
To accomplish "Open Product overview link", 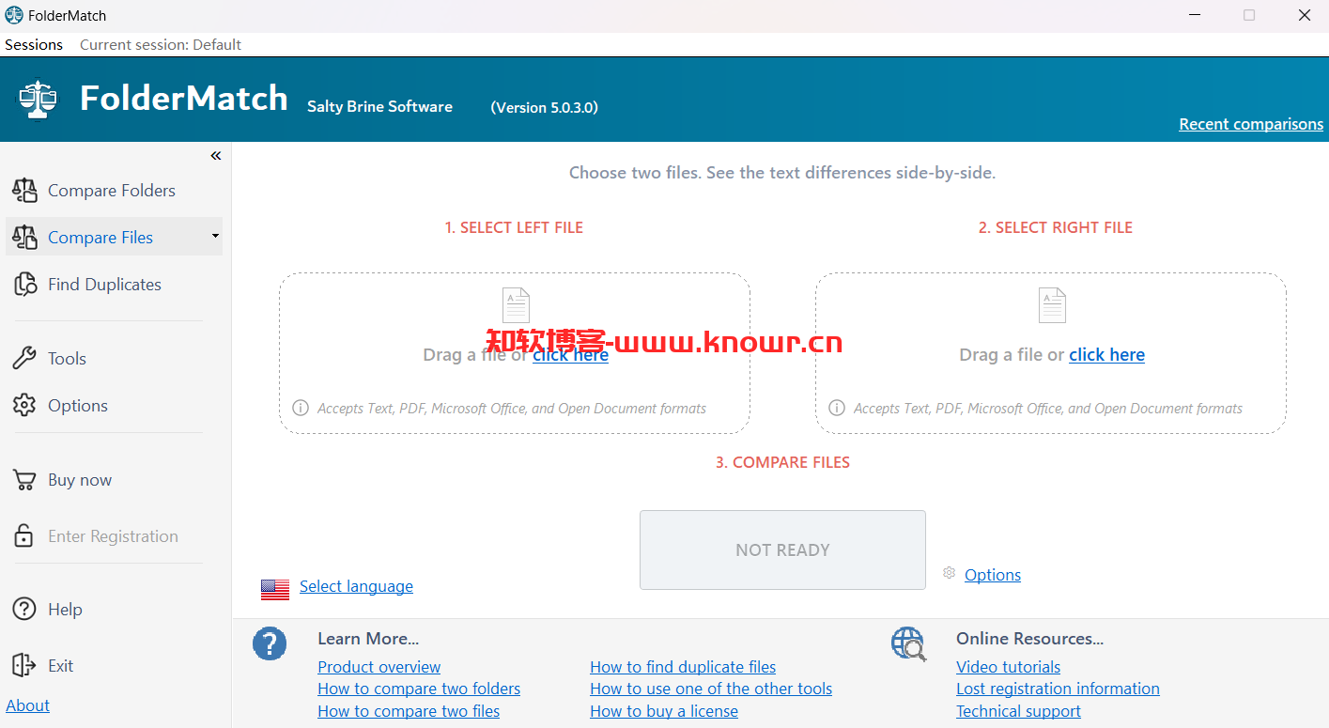I will pos(379,667).
